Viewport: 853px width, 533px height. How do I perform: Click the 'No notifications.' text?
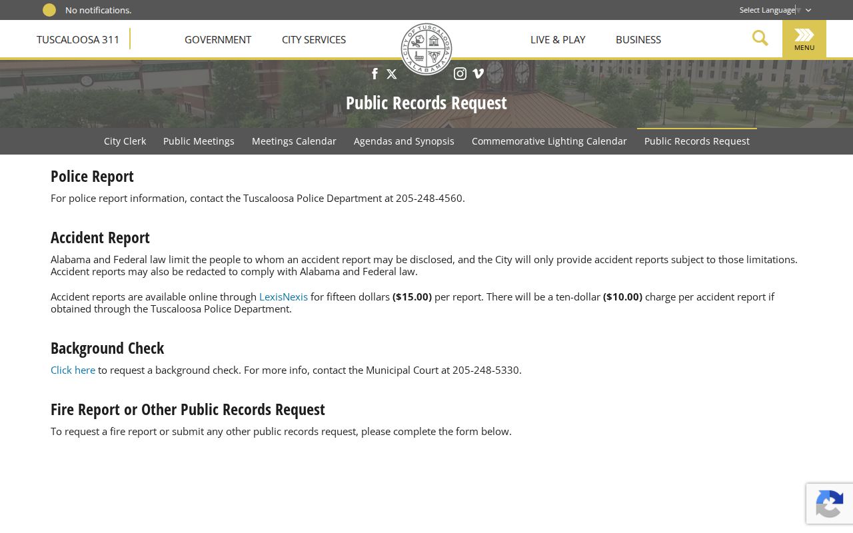coord(98,10)
